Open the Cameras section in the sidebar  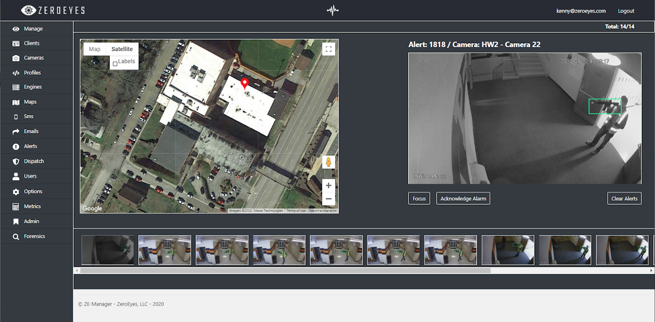point(34,58)
